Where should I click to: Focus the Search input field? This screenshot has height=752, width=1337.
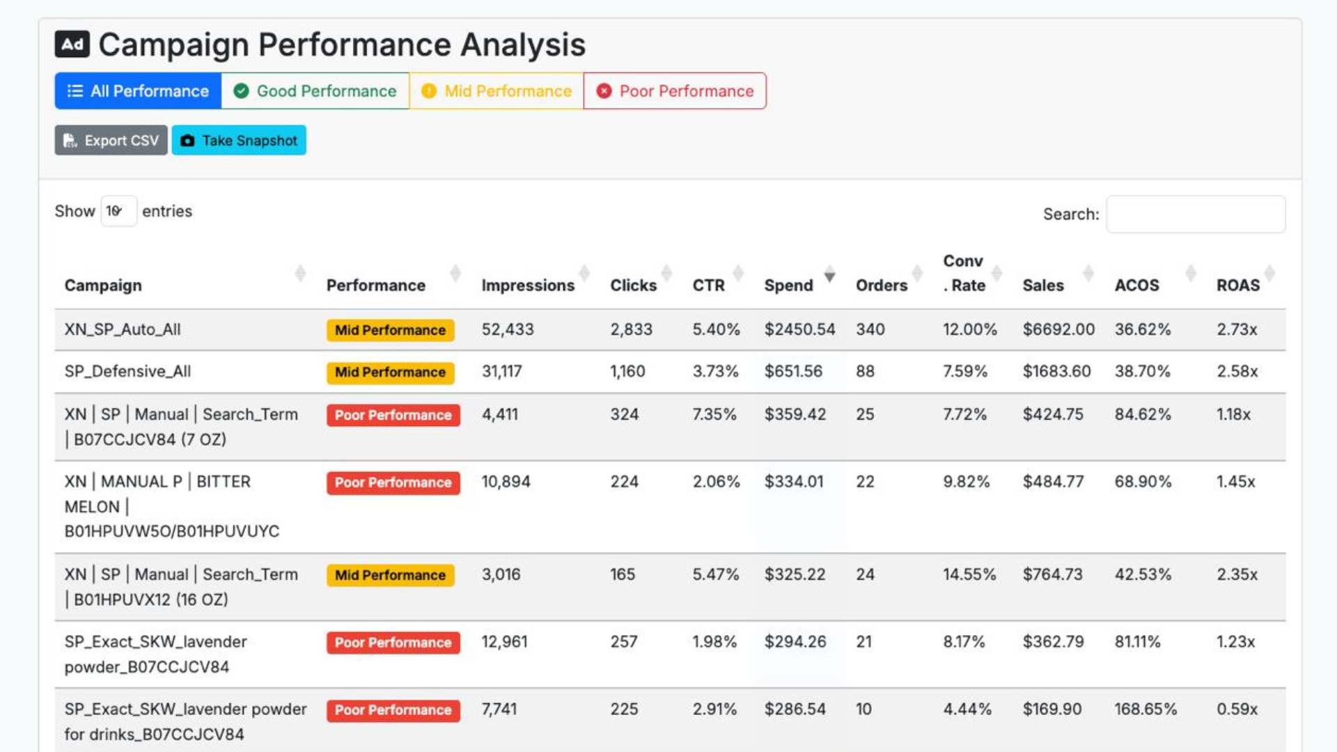1196,214
